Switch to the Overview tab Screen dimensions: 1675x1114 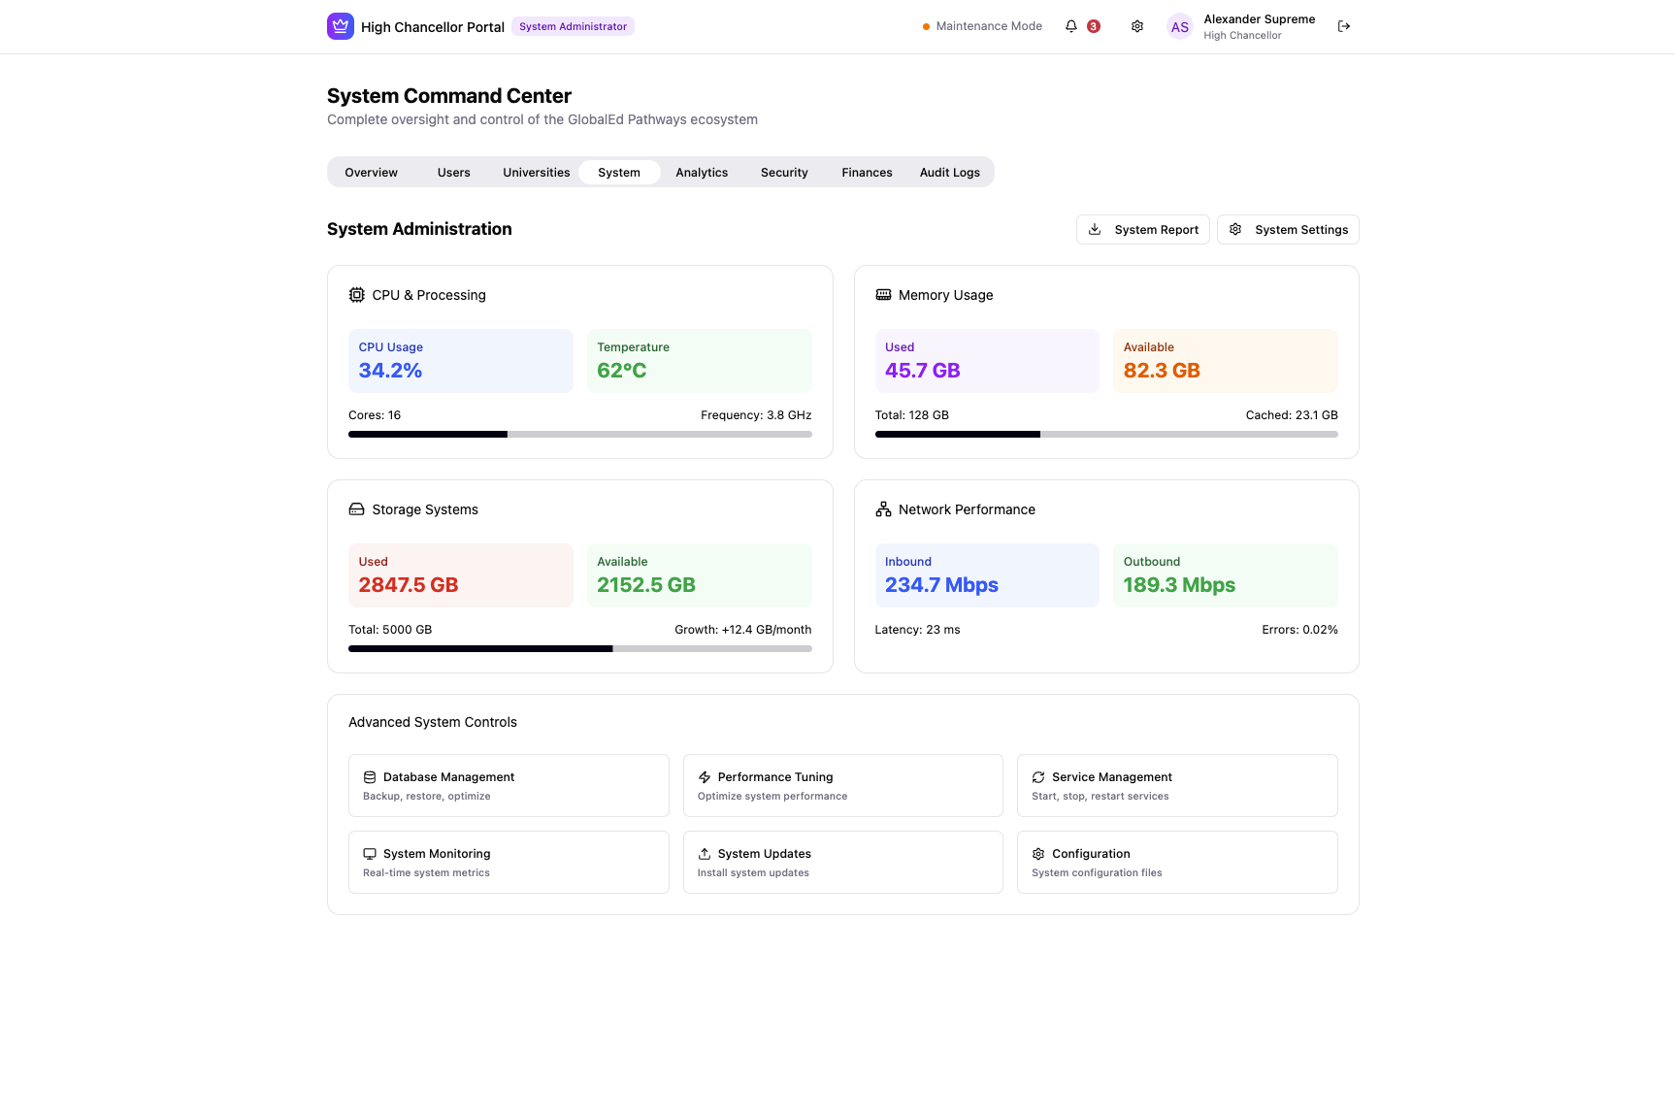[371, 173]
